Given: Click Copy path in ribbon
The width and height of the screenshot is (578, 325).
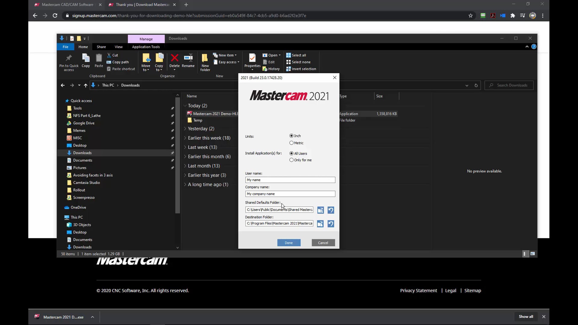Looking at the screenshot, I should coord(118,62).
